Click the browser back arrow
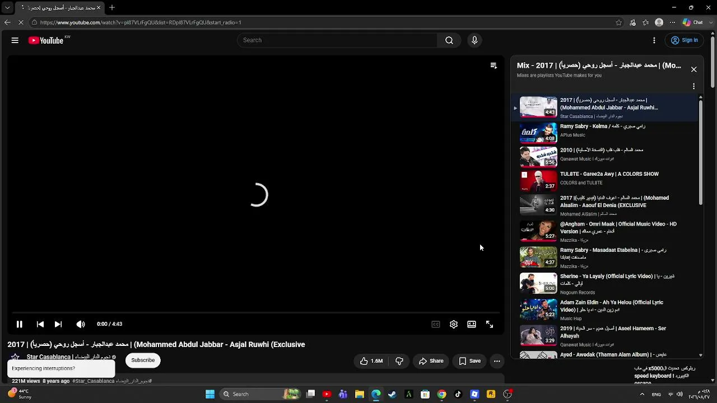717x403 pixels. (7, 22)
